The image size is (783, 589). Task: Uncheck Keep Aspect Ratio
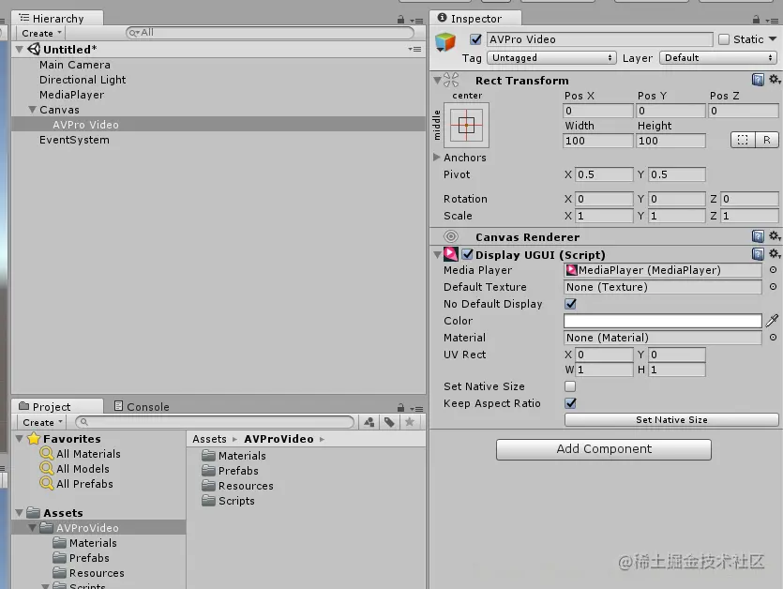pos(570,403)
